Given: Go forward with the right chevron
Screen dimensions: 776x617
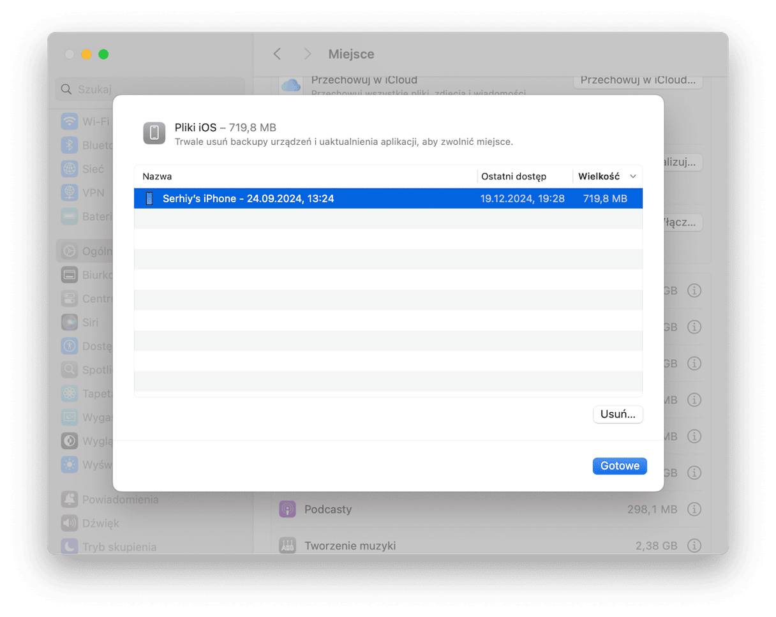Looking at the screenshot, I should [307, 54].
